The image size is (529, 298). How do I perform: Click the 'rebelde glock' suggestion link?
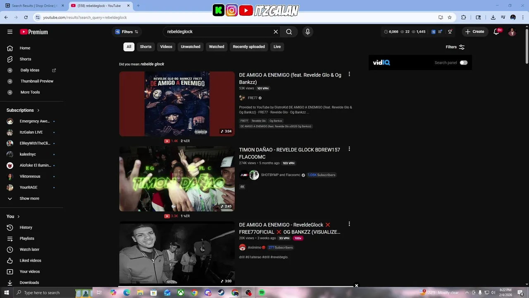152,64
